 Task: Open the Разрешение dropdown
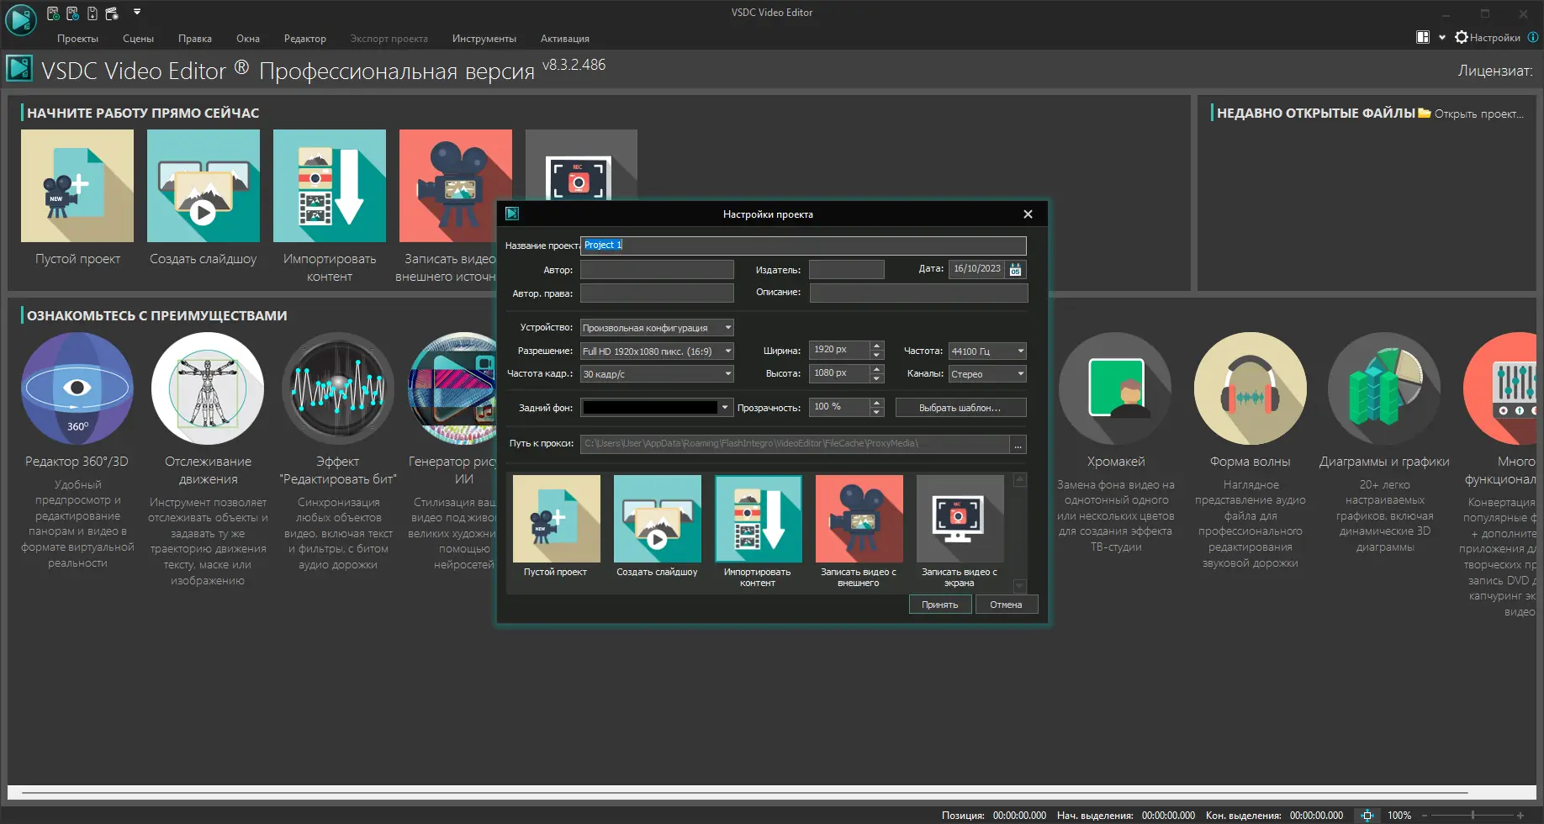[657, 351]
